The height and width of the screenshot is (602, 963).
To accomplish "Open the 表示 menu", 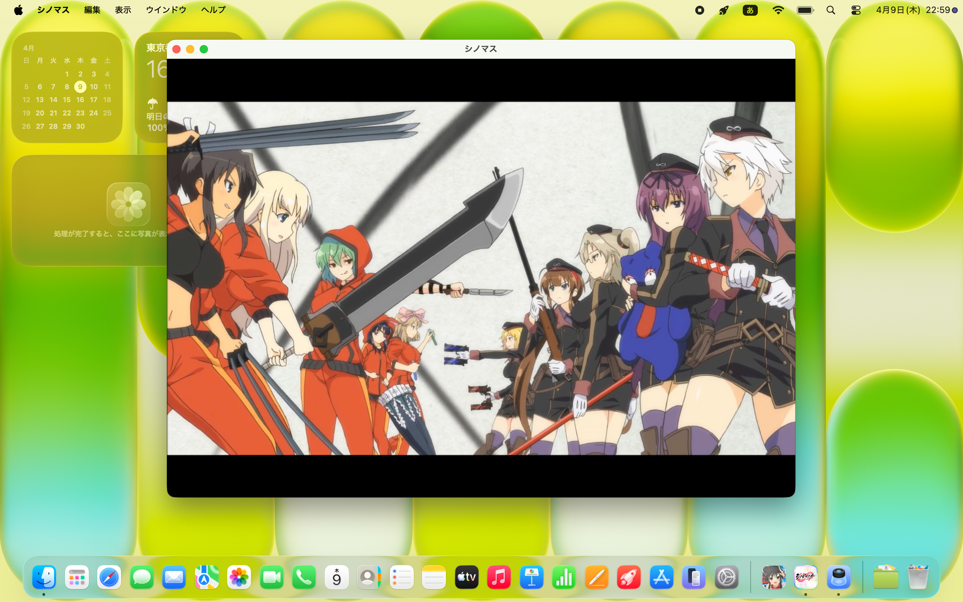I will [123, 10].
